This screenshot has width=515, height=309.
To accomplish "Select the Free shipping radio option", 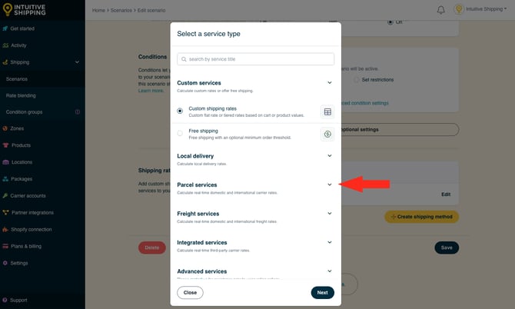I will pyautogui.click(x=180, y=133).
